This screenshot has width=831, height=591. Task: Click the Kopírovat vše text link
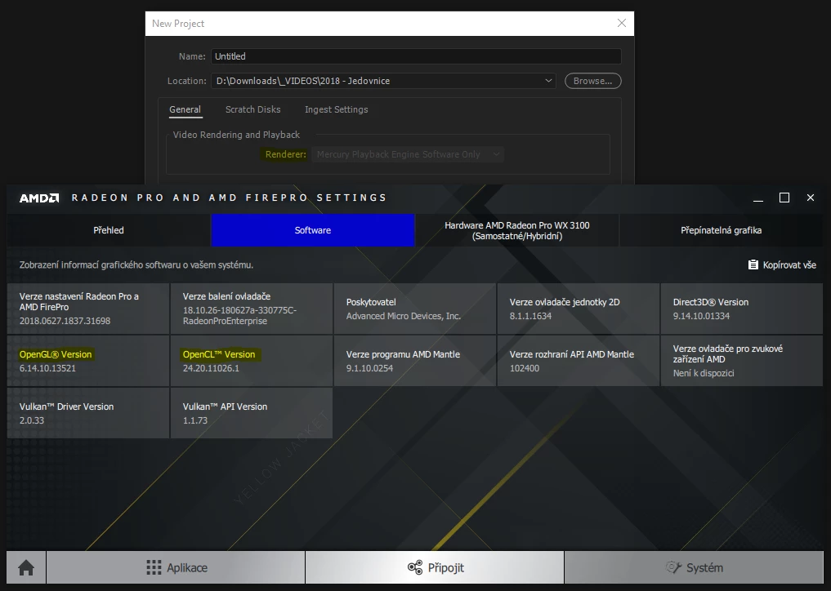tap(789, 264)
